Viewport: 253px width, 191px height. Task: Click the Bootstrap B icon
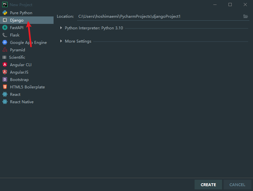pos(5,79)
